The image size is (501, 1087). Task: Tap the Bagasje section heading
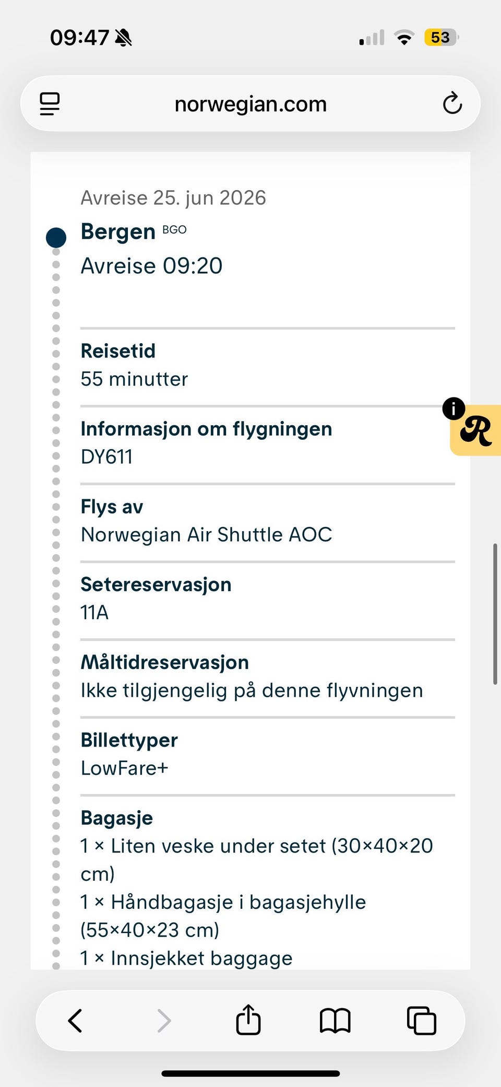coord(117,817)
